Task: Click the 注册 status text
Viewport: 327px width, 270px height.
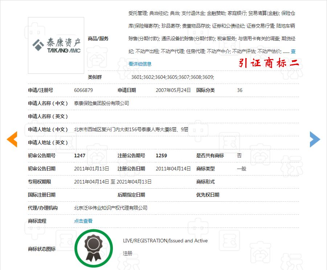Action: [x=128, y=254]
